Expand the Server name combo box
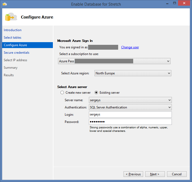192x182 pixels. 130,100
